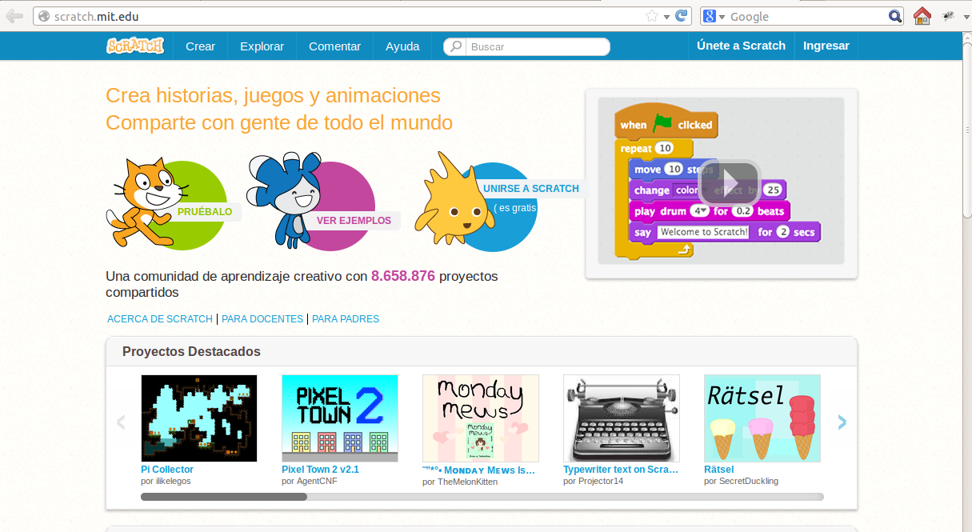Click the browser home icon
The height and width of the screenshot is (532, 972).
tap(922, 15)
